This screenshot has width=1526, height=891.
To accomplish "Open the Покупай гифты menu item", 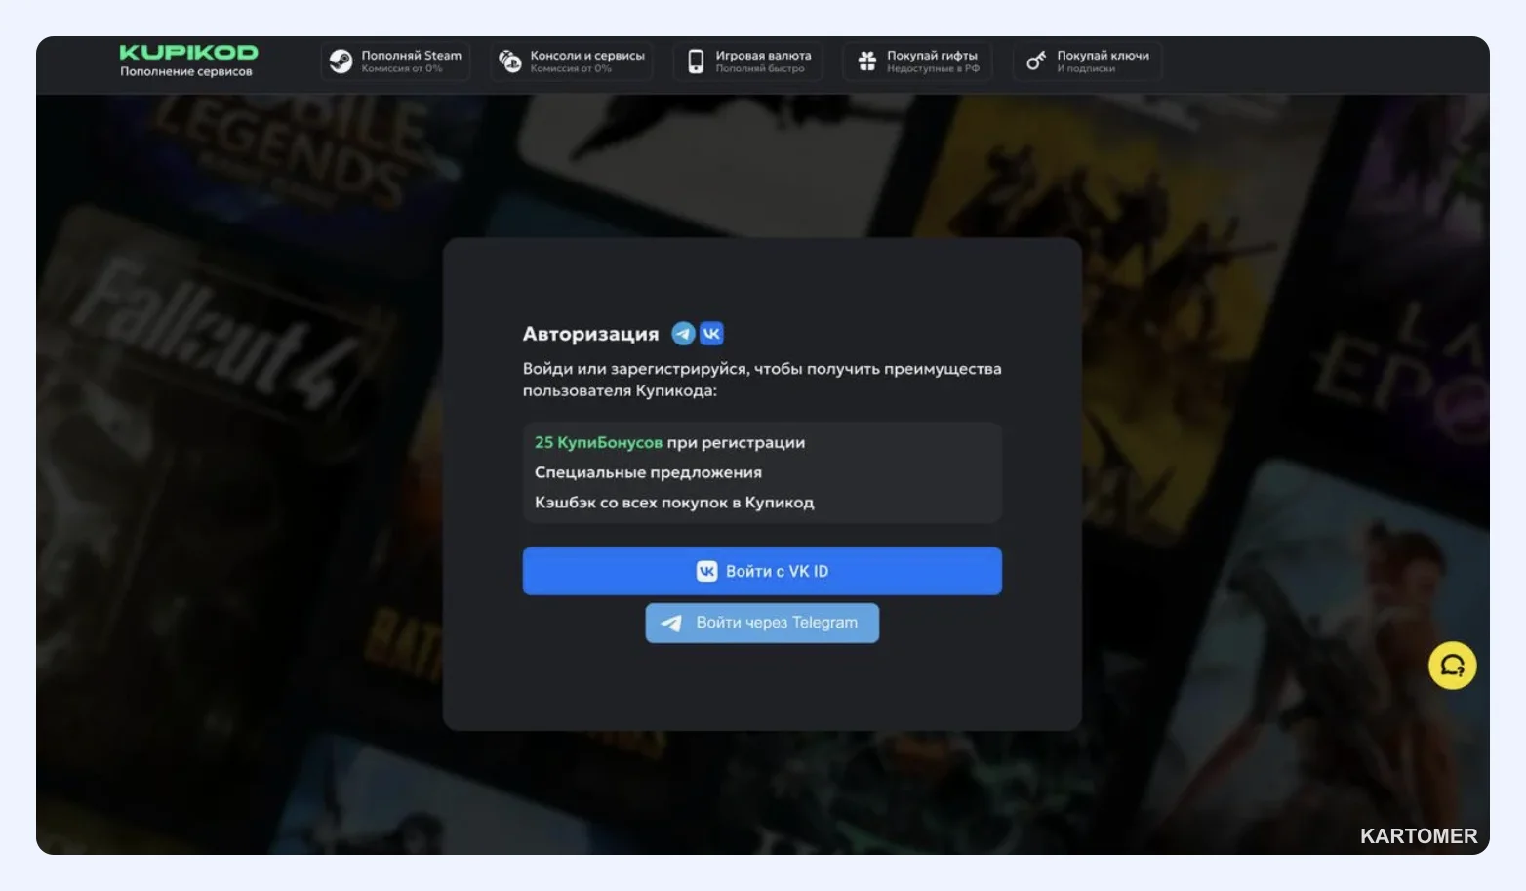I will click(918, 61).
